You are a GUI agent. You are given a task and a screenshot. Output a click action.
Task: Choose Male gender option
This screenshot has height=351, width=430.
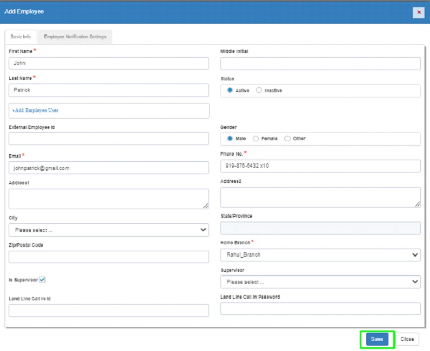pyautogui.click(x=230, y=139)
